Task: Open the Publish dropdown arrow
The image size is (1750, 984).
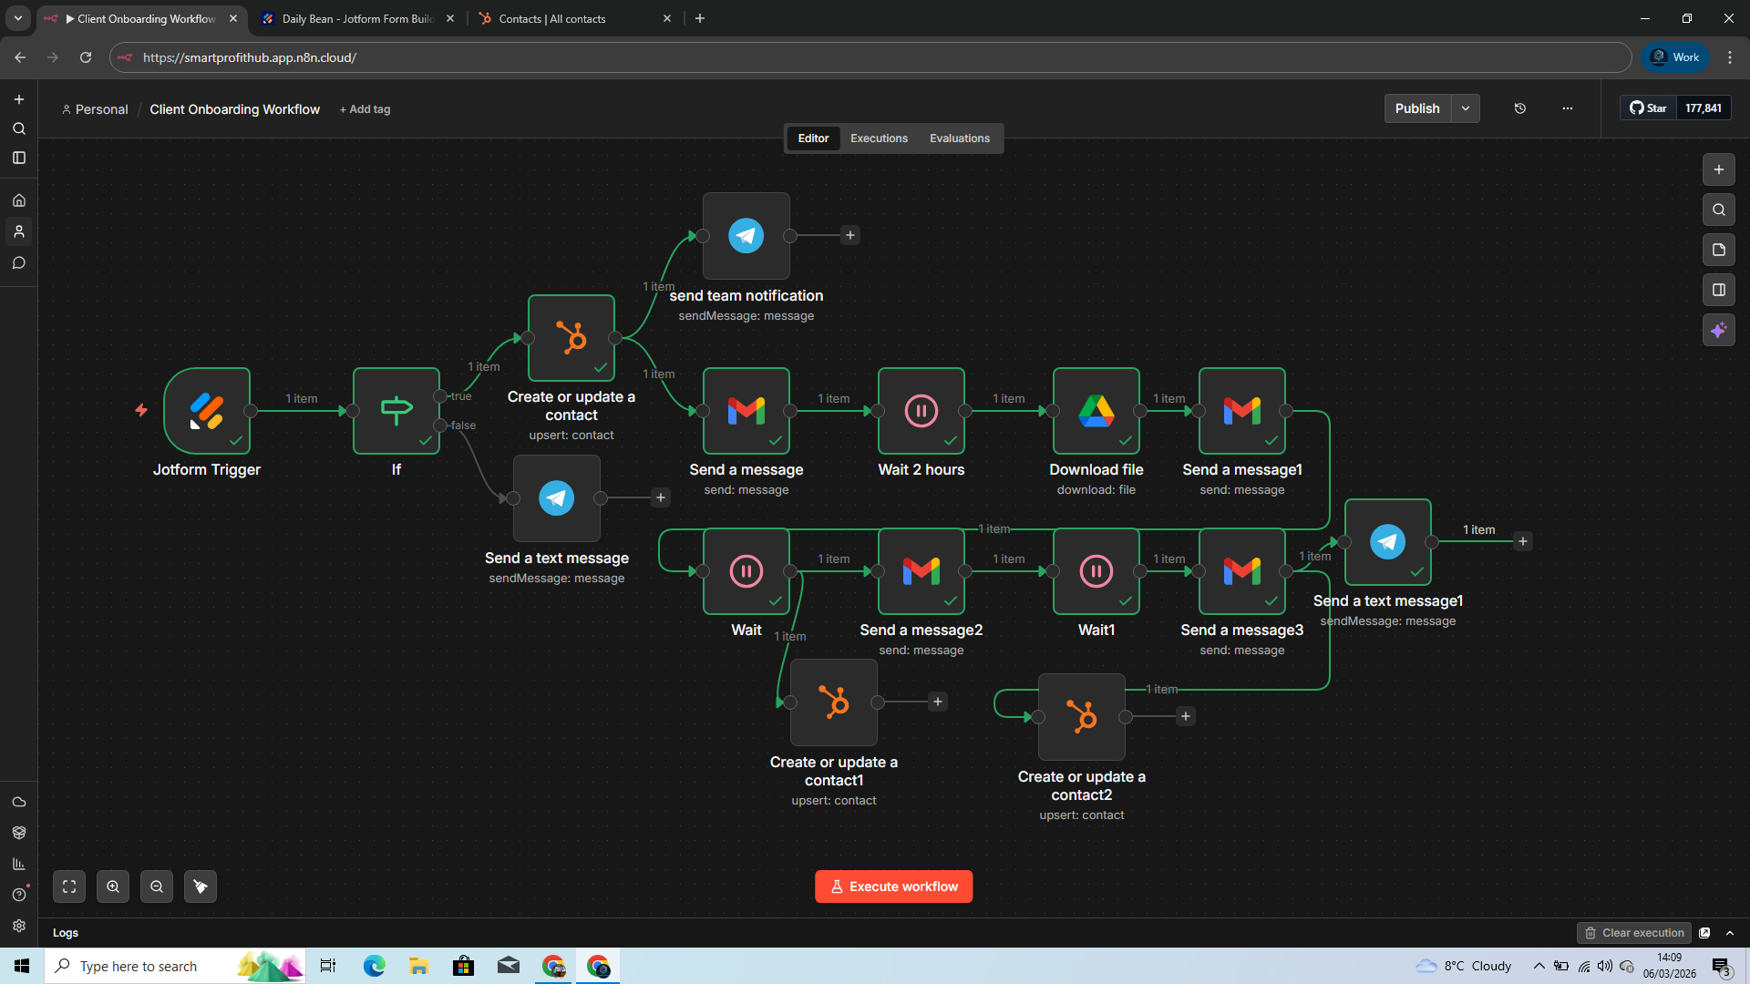Action: point(1466,108)
